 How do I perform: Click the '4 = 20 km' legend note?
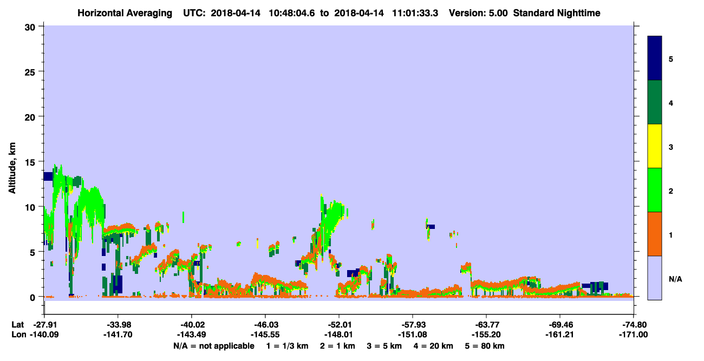[x=434, y=346]
